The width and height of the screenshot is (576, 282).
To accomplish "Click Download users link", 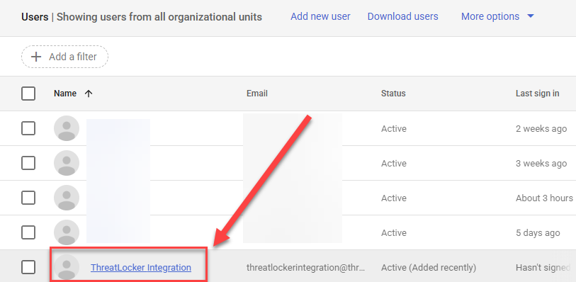I will coord(402,16).
